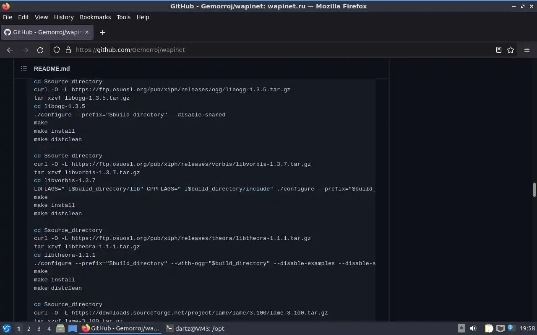The height and width of the screenshot is (335, 537).
Task: Click the 'cd libogg-1.3.5' line
Action: (60, 106)
